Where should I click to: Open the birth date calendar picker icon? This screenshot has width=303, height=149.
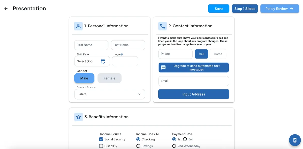[x=103, y=61]
